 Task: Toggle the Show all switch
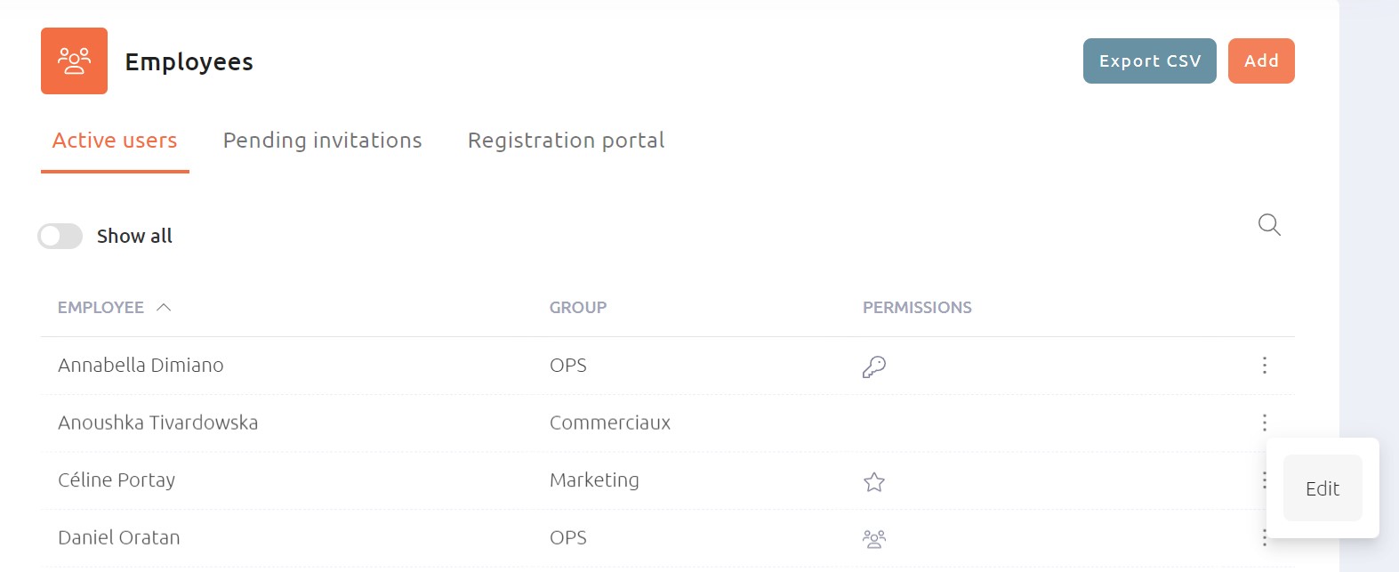click(x=60, y=236)
